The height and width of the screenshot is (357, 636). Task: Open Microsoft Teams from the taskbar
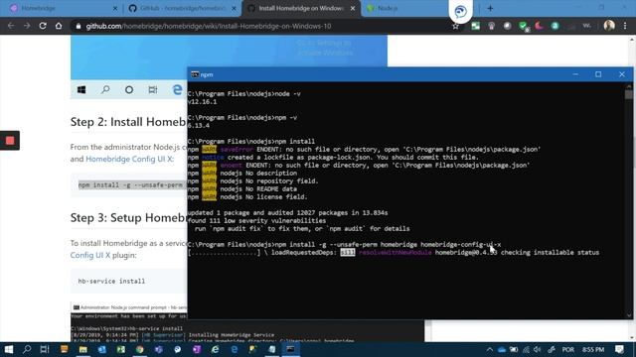(159, 349)
